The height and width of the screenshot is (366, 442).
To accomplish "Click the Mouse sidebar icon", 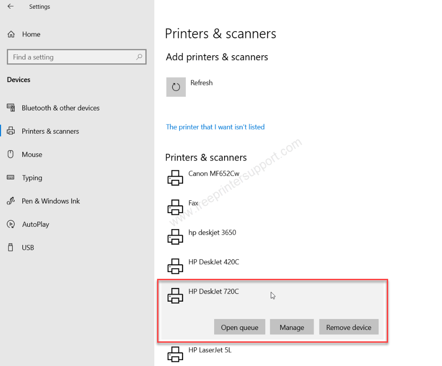I will coord(11,154).
